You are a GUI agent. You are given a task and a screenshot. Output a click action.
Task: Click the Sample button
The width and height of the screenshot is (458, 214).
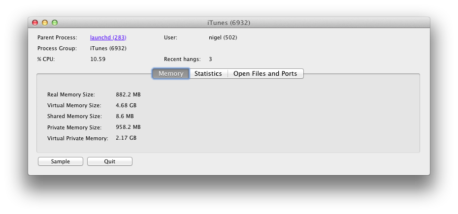(61, 161)
